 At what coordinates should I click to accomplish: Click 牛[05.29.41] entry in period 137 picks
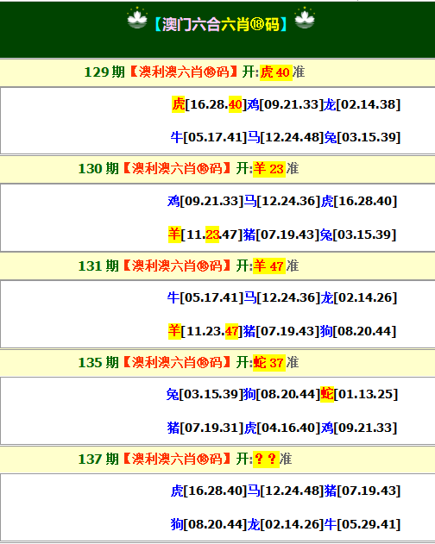(x=362, y=524)
